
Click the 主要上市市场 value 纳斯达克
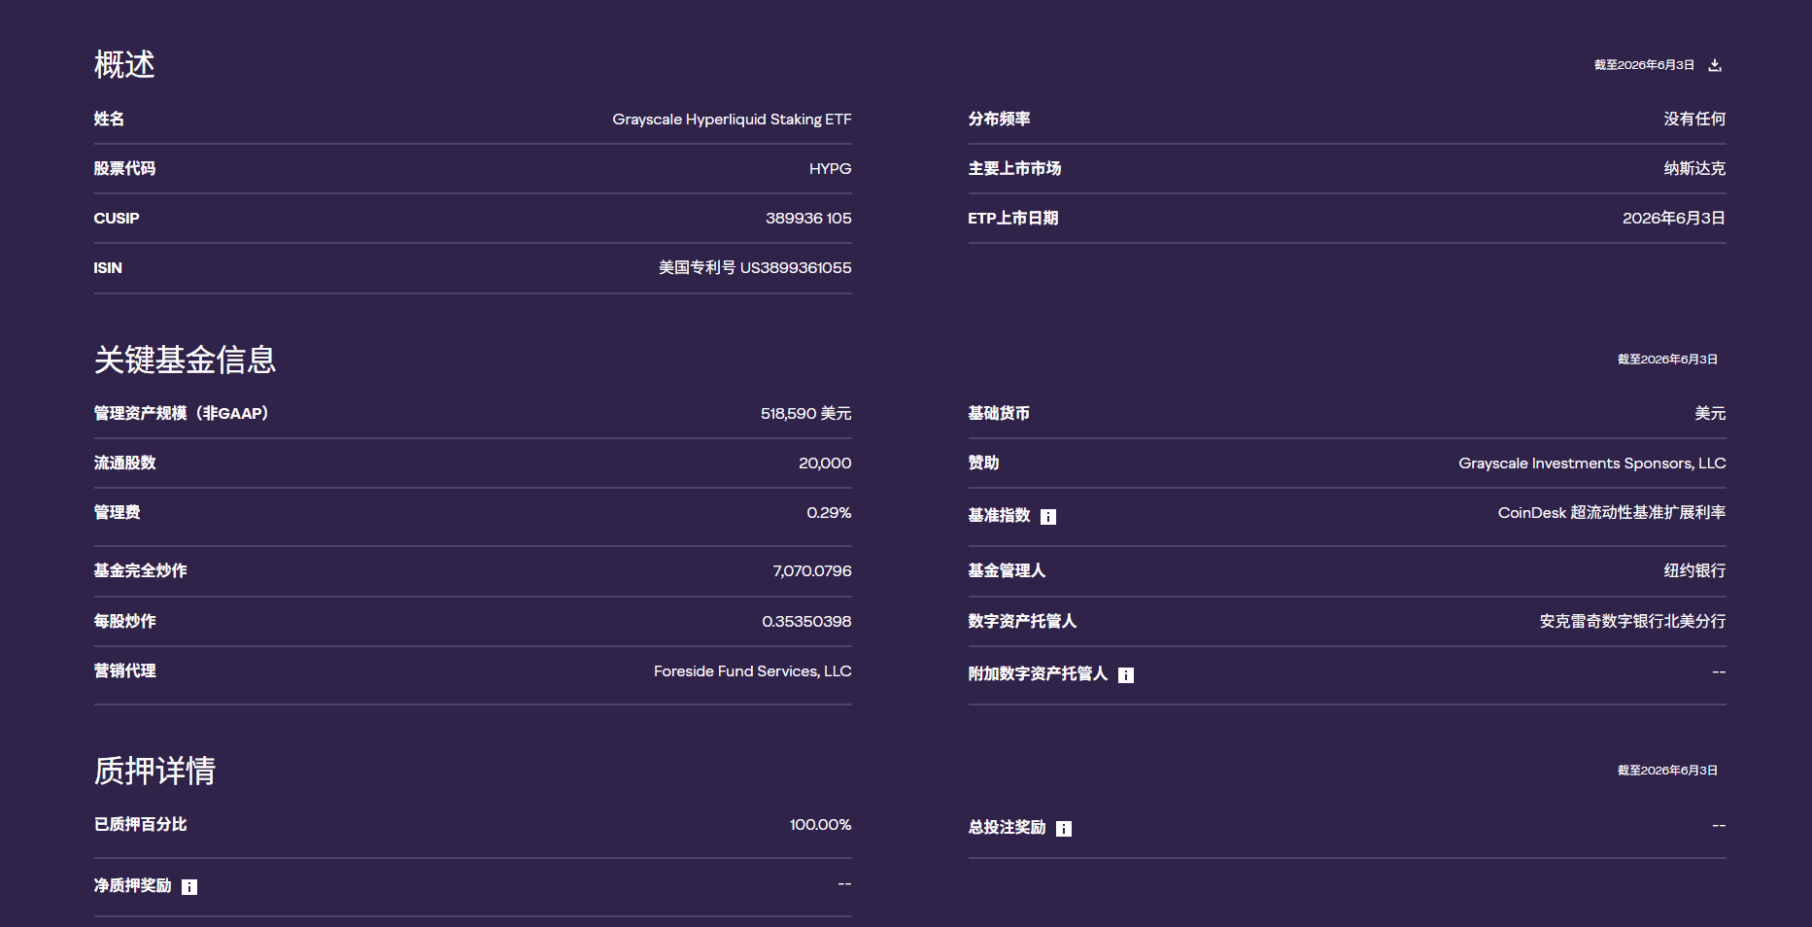1694,168
